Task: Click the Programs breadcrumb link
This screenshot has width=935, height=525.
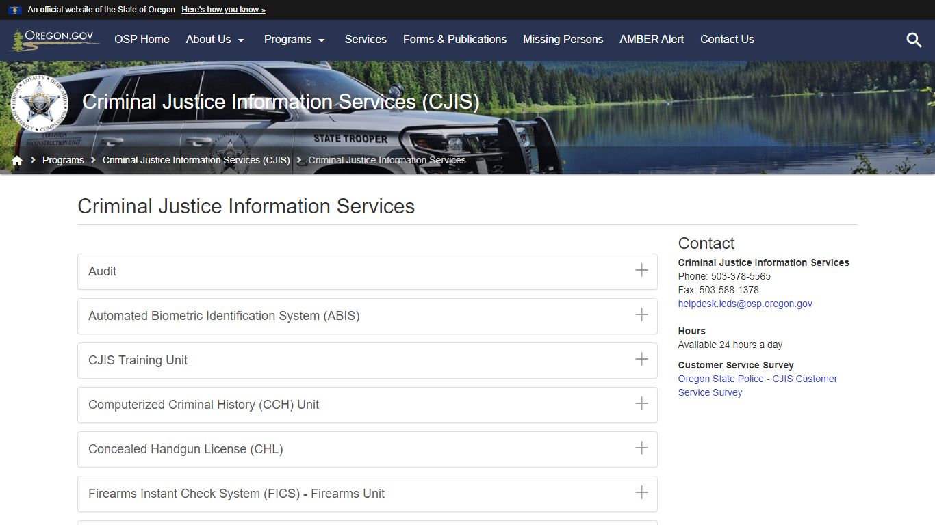Action: tap(63, 160)
